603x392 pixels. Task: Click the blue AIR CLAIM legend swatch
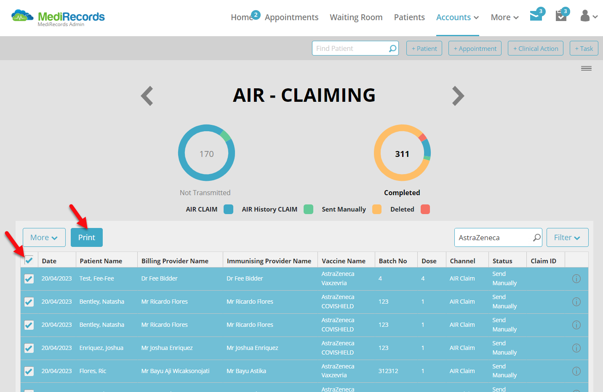point(228,209)
